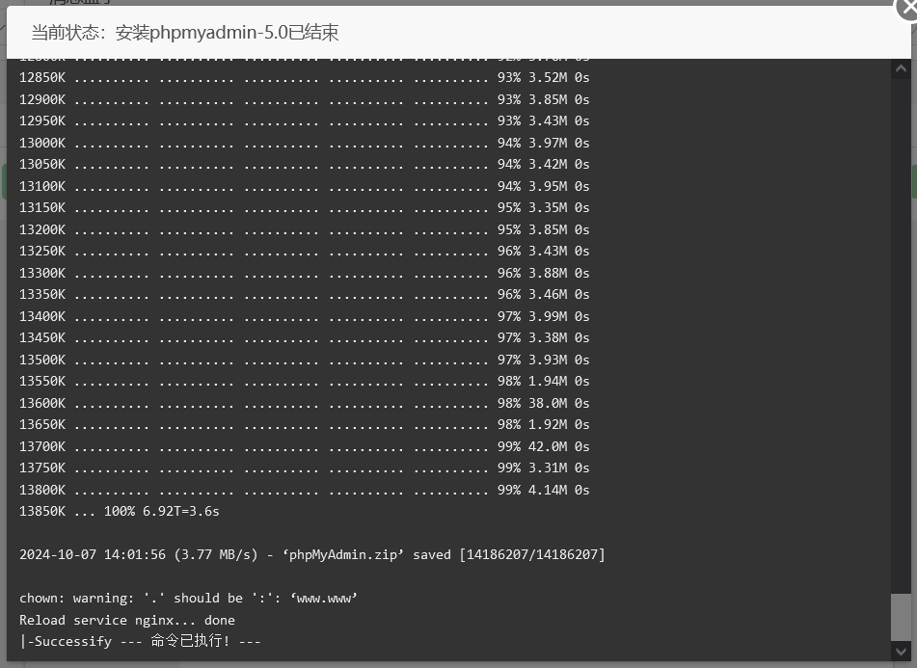Click the chown warning line
Viewport: 917px width, 668px height.
tap(188, 599)
